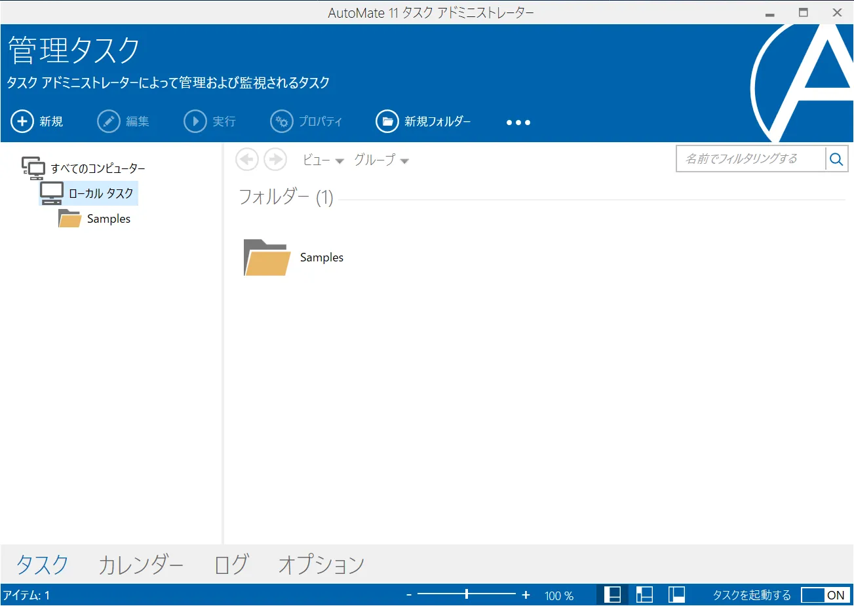Image resolution: width=854 pixels, height=606 pixels.
Task: Click the zoom slider handle
Action: (x=467, y=594)
